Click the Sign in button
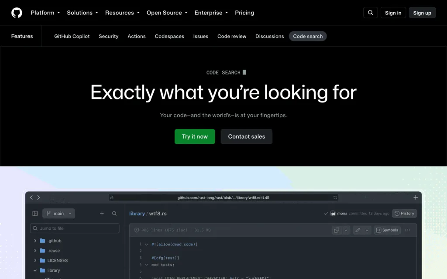This screenshot has height=279, width=447. tap(393, 13)
